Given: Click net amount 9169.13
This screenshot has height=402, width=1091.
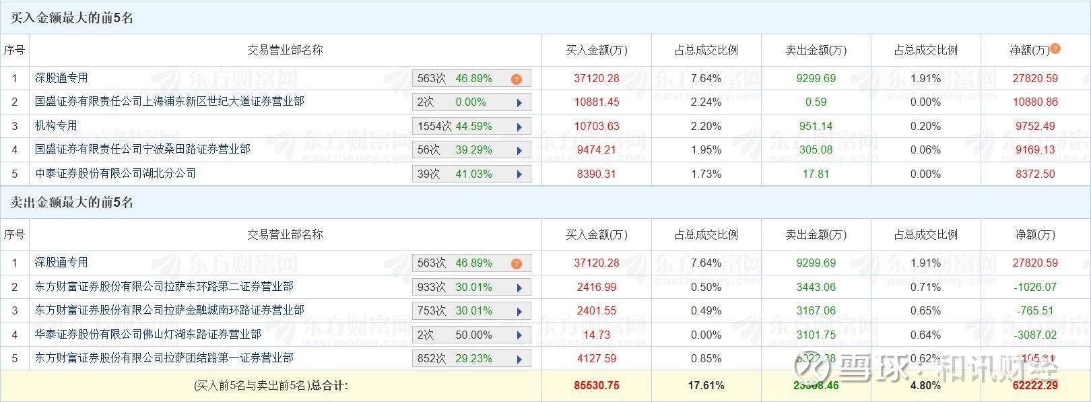Looking at the screenshot, I should pyautogui.click(x=1035, y=150).
